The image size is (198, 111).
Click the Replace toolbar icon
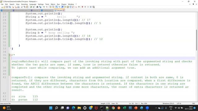click(40, 7)
